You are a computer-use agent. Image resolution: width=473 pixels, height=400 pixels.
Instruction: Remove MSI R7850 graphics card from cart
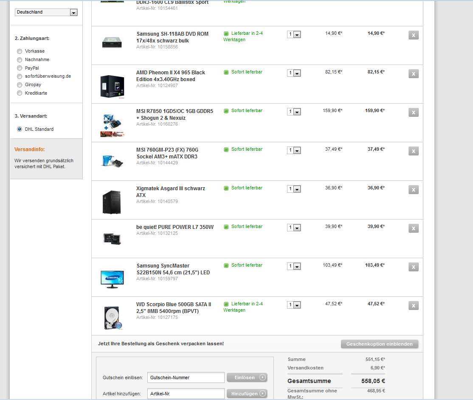pyautogui.click(x=414, y=113)
